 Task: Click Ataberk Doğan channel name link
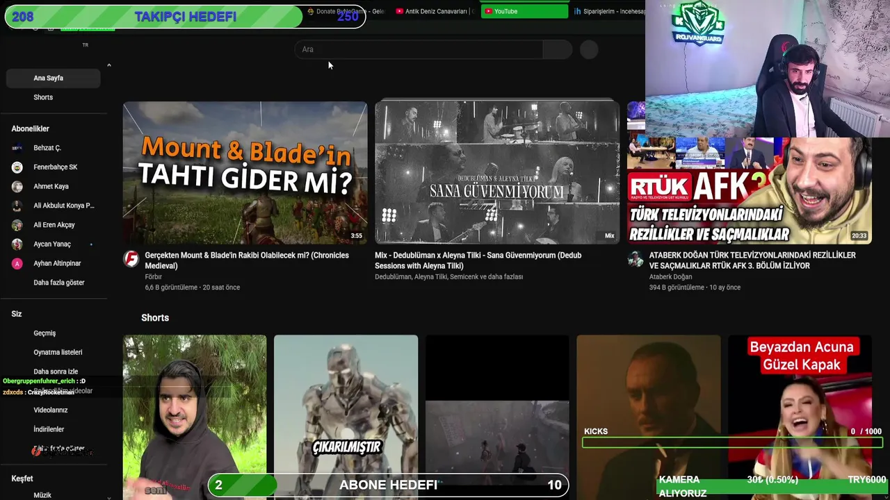tap(670, 277)
